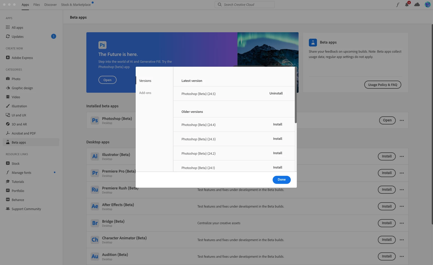Open Tutorials graduation cap icon
This screenshot has height=265, width=433.
pos(8,181)
